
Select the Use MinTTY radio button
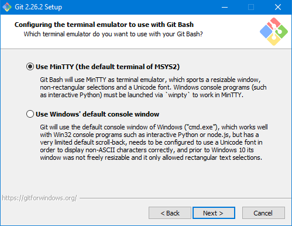30,67
